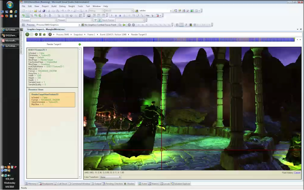Switch to the Breakpoints tab

[46, 184]
